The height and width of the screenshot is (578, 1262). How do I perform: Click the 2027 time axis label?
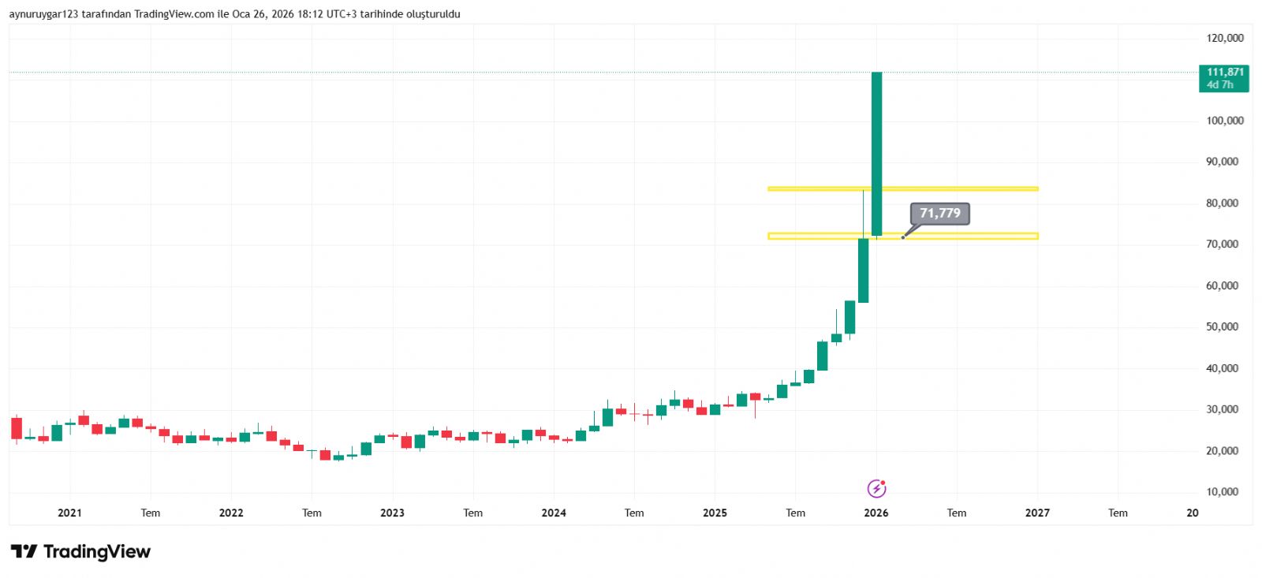[1037, 513]
